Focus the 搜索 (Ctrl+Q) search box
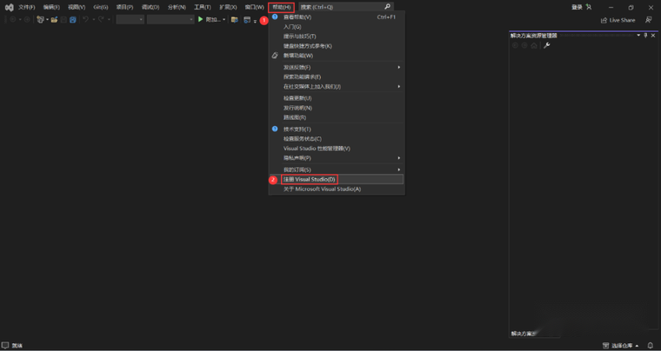 345,7
